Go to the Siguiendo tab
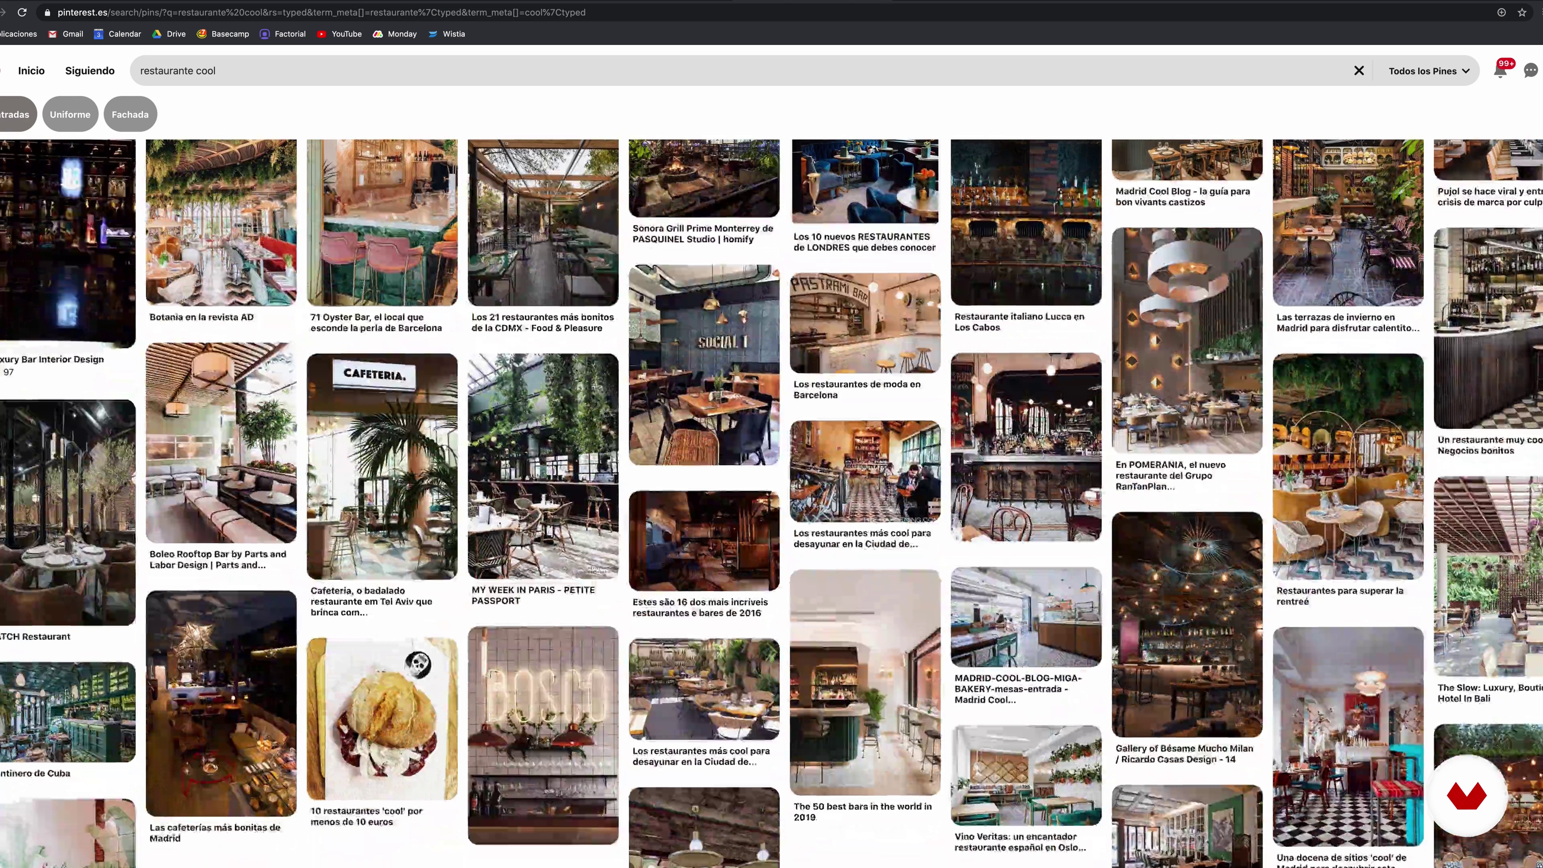1543x868 pixels. click(x=90, y=71)
